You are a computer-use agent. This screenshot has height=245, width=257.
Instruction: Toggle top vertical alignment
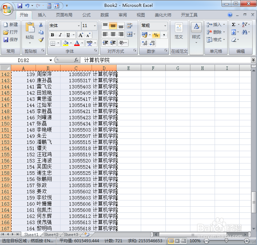coord(105,26)
